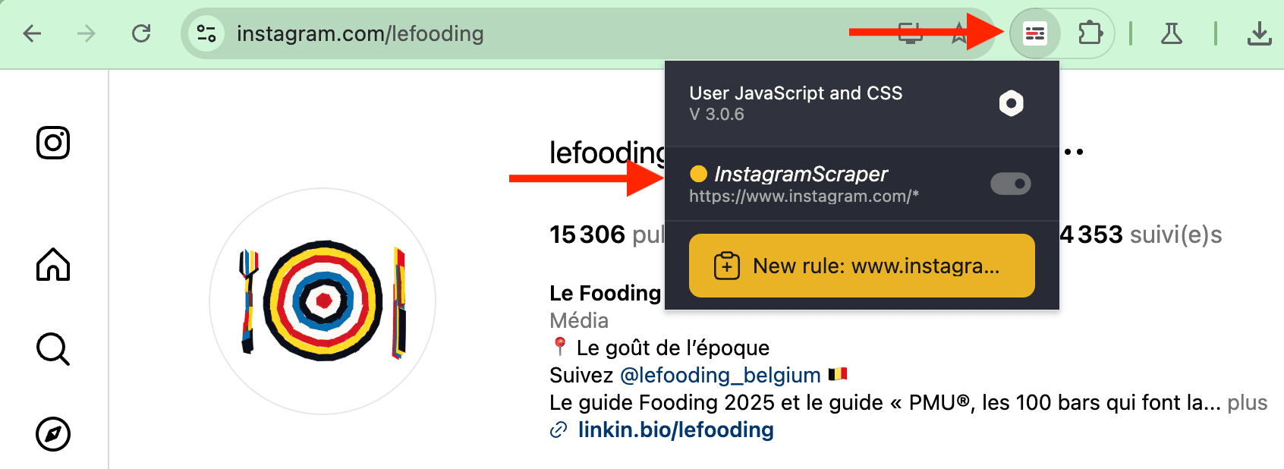The width and height of the screenshot is (1284, 469).
Task: Open the linkin.bio/lefooding link
Action: 675,430
